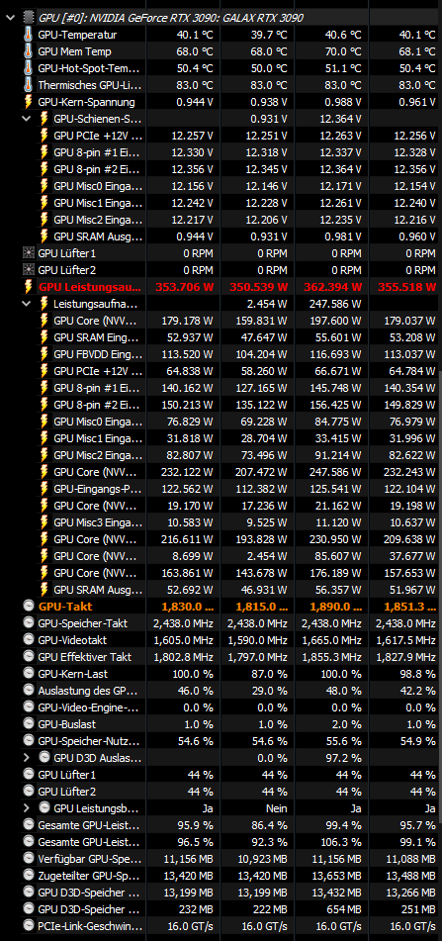Click the GPU chip icon in the header row
Image resolution: width=442 pixels, height=941 pixels.
click(28, 18)
